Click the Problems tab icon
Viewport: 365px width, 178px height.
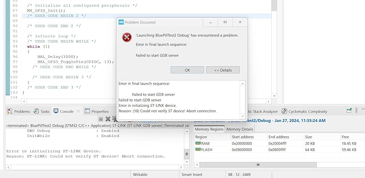9,111
